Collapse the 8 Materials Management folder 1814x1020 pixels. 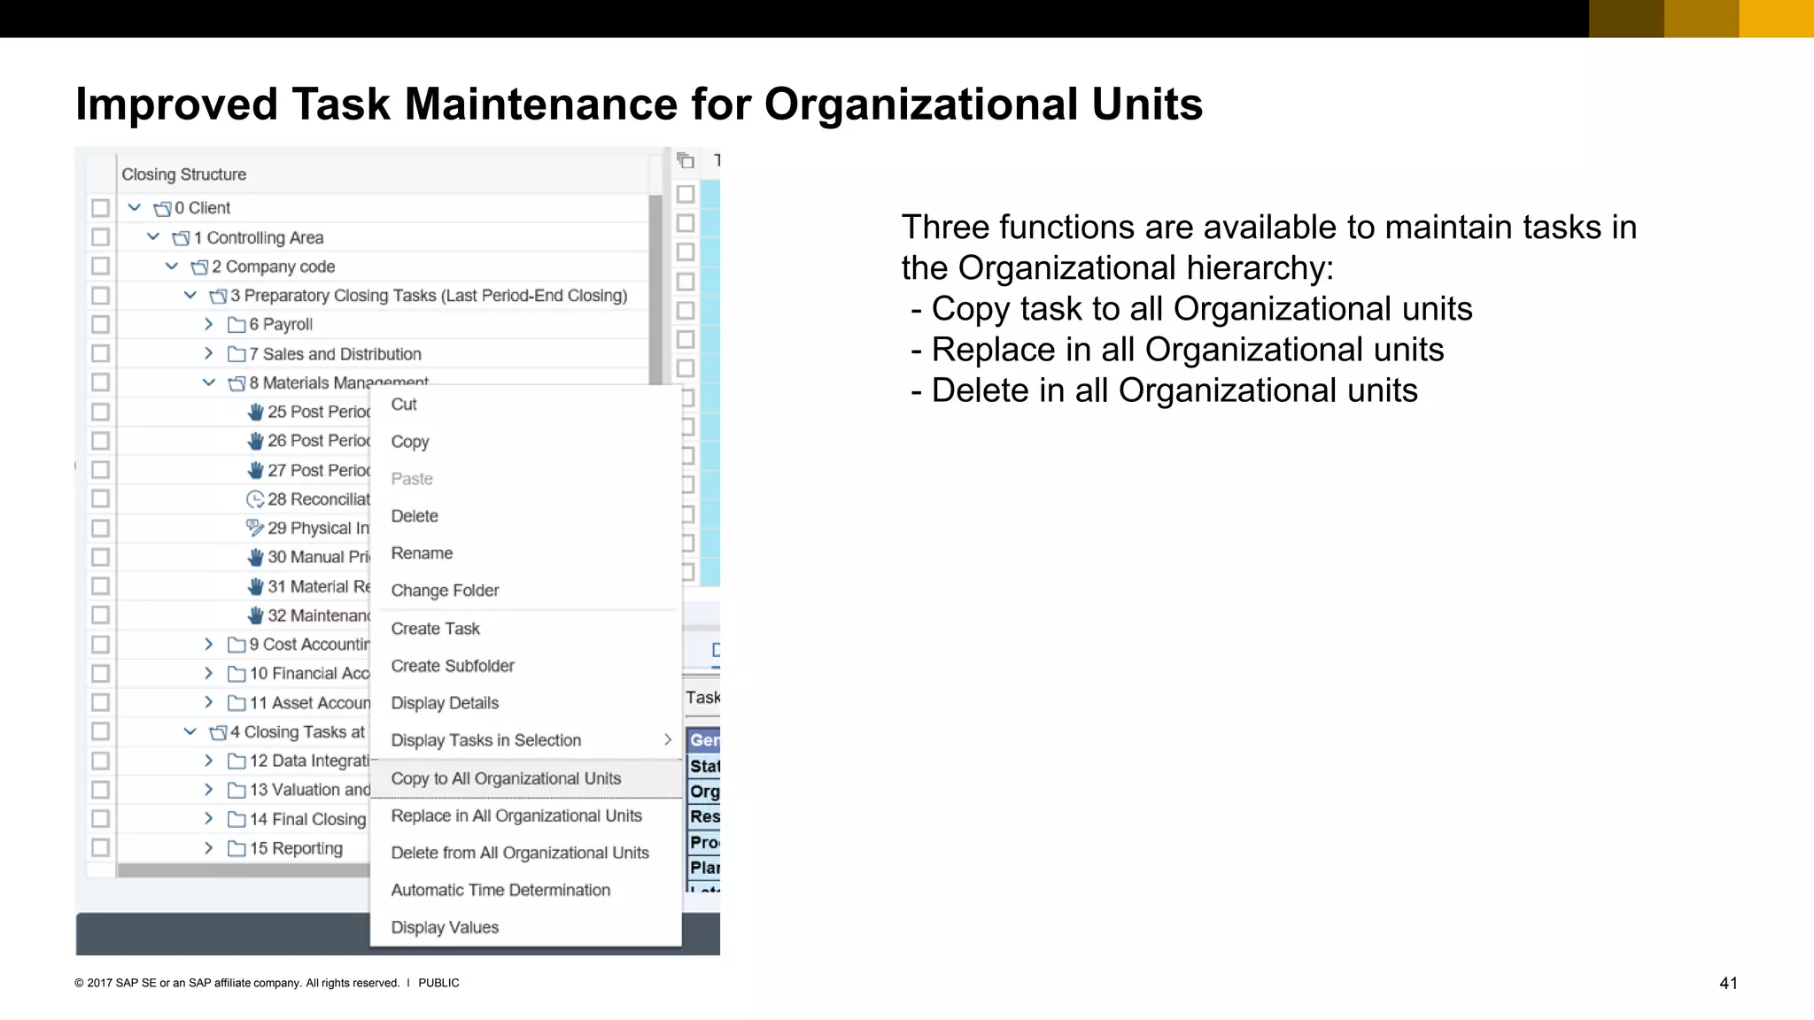[209, 382]
